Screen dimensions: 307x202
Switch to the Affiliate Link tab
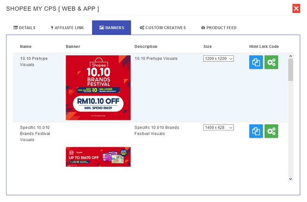tap(67, 28)
